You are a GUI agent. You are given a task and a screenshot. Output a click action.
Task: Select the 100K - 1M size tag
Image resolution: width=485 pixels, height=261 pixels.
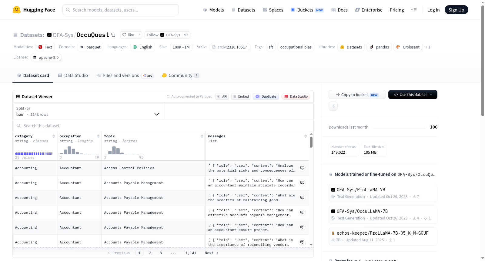pyautogui.click(x=181, y=47)
